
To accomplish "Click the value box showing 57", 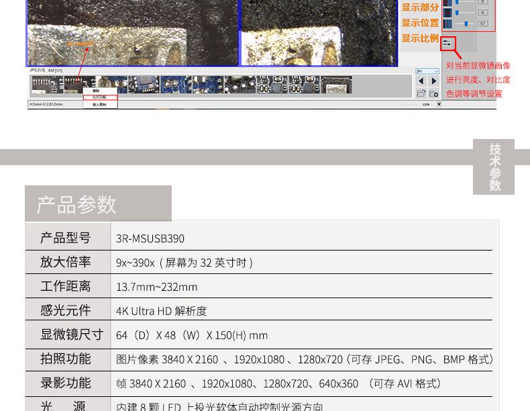I will pyautogui.click(x=483, y=24).
